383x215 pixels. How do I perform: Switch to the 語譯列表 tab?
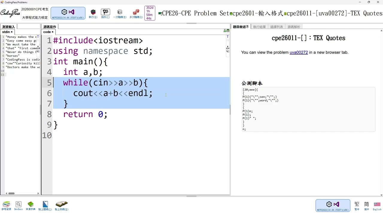(276, 27)
